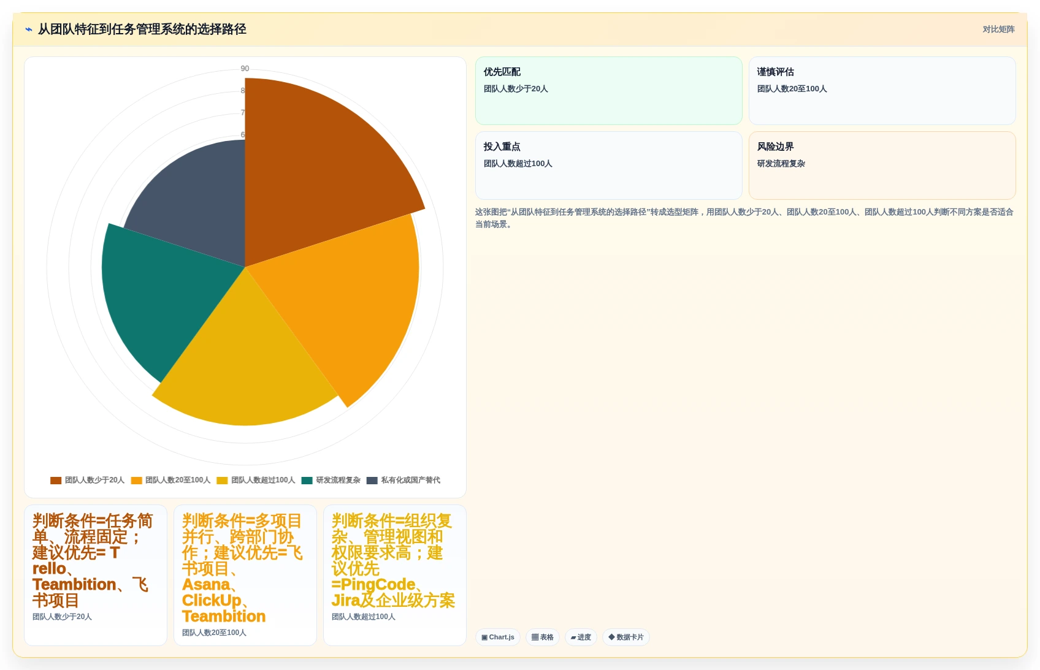This screenshot has width=1040, height=670.
Task: Click the grid icon on the 表格 tag
Action: coord(535,638)
